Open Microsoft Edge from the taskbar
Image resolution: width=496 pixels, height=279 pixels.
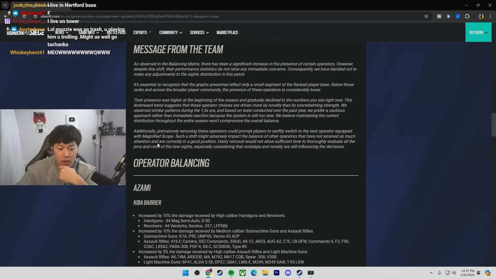coord(254,273)
